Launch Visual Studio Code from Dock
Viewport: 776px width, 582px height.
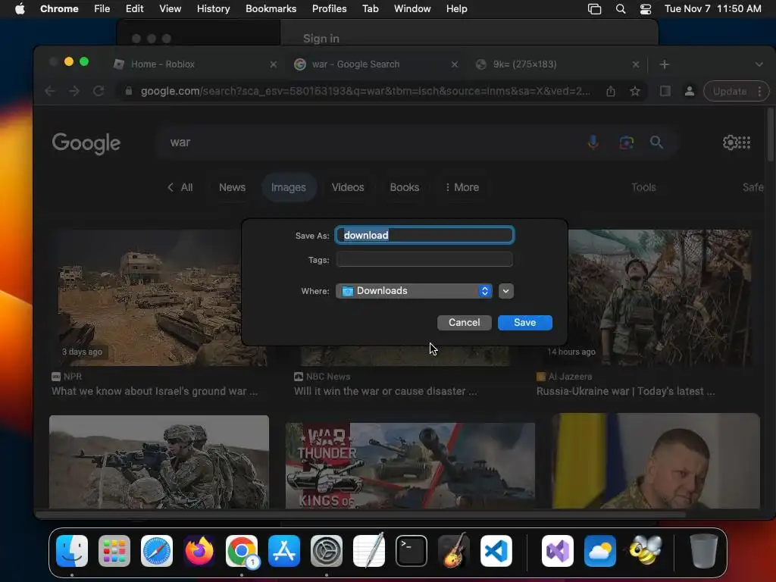(x=496, y=551)
